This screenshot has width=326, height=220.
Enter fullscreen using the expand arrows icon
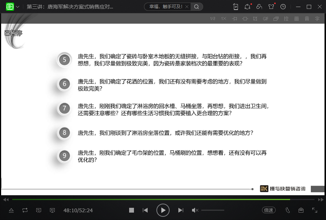pyautogui.click(x=315, y=210)
